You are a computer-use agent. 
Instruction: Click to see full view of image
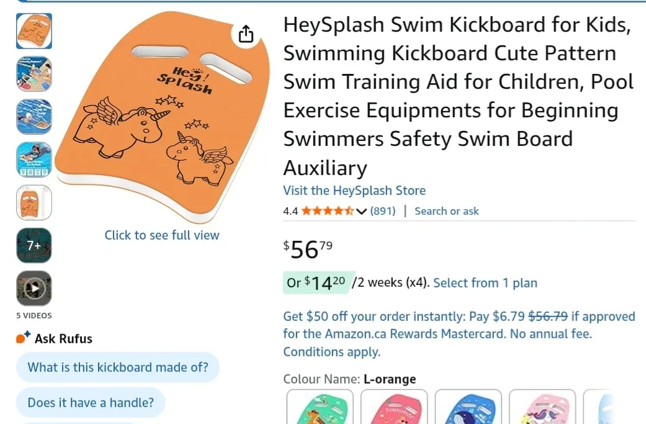point(161,235)
